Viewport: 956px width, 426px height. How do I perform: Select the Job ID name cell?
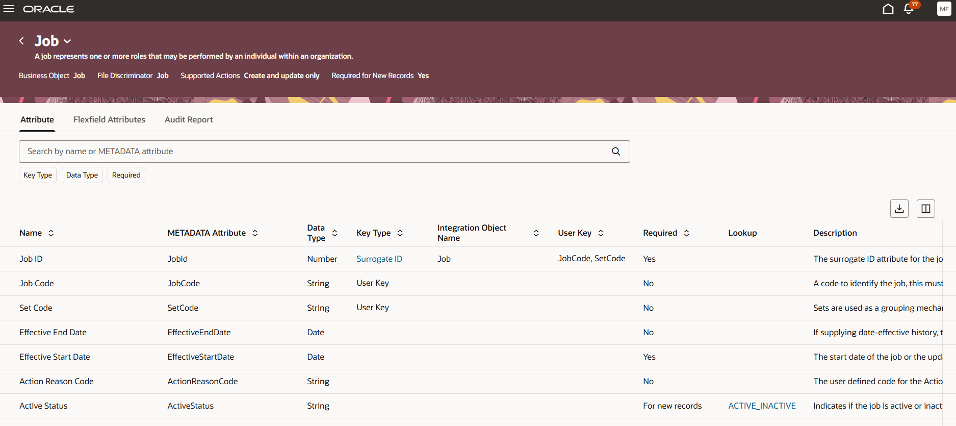coord(31,259)
